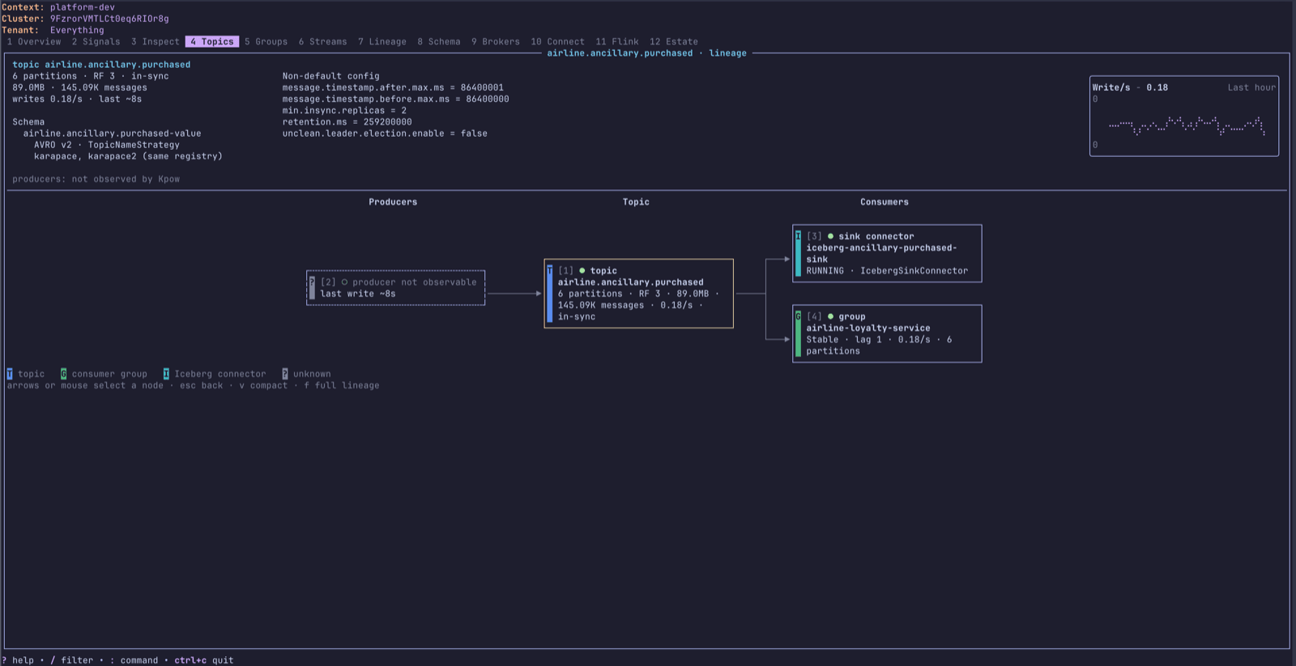The image size is (1296, 666).
Task: Click the hollow circle on the producer not observable node
Action: (x=344, y=282)
